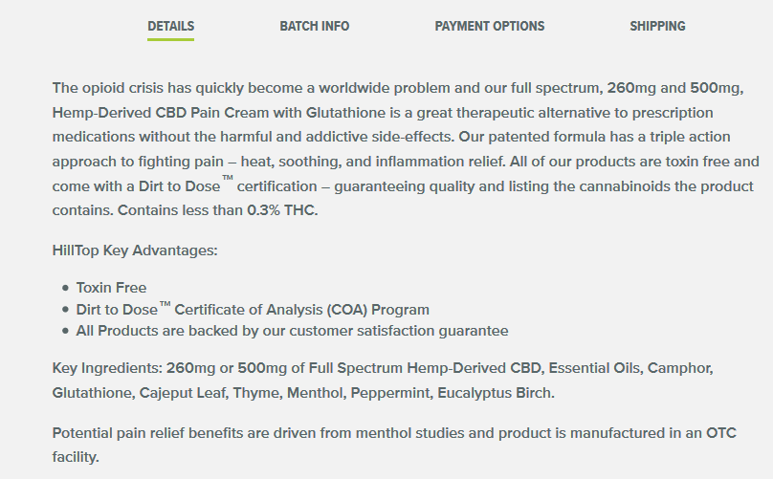Click the bullet dot beside the COA Program item
The height and width of the screenshot is (479, 773).
66,310
